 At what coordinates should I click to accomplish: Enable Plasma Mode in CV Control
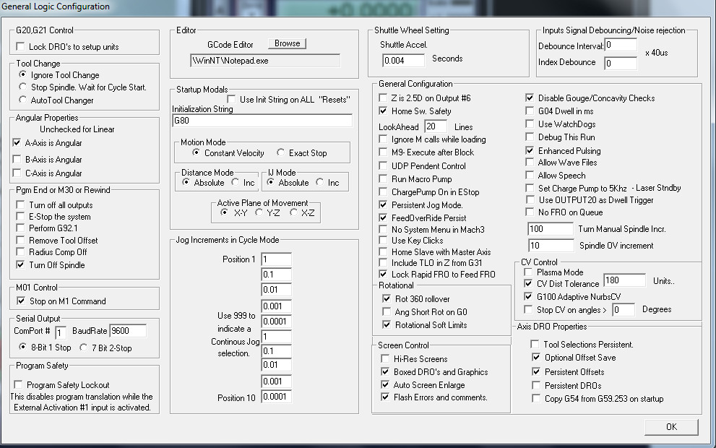pos(528,272)
